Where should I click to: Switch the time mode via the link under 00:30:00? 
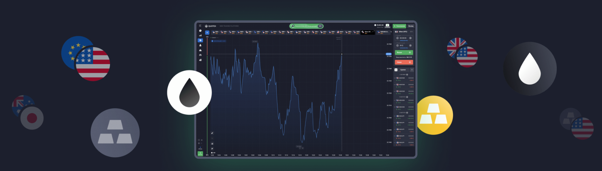pyautogui.click(x=404, y=40)
